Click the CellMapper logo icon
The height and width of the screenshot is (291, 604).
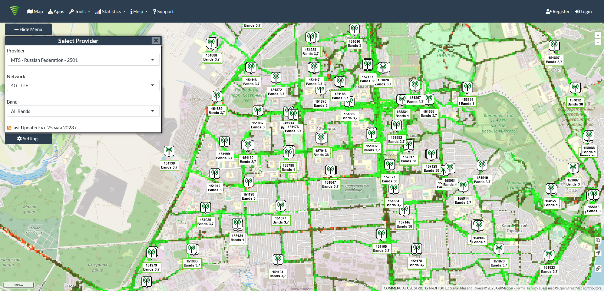point(14,11)
